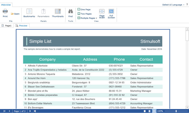Click phone number 0921-12 34 65
Image resolution: width=189 pixels, height=113 pixels.
pos(116,83)
